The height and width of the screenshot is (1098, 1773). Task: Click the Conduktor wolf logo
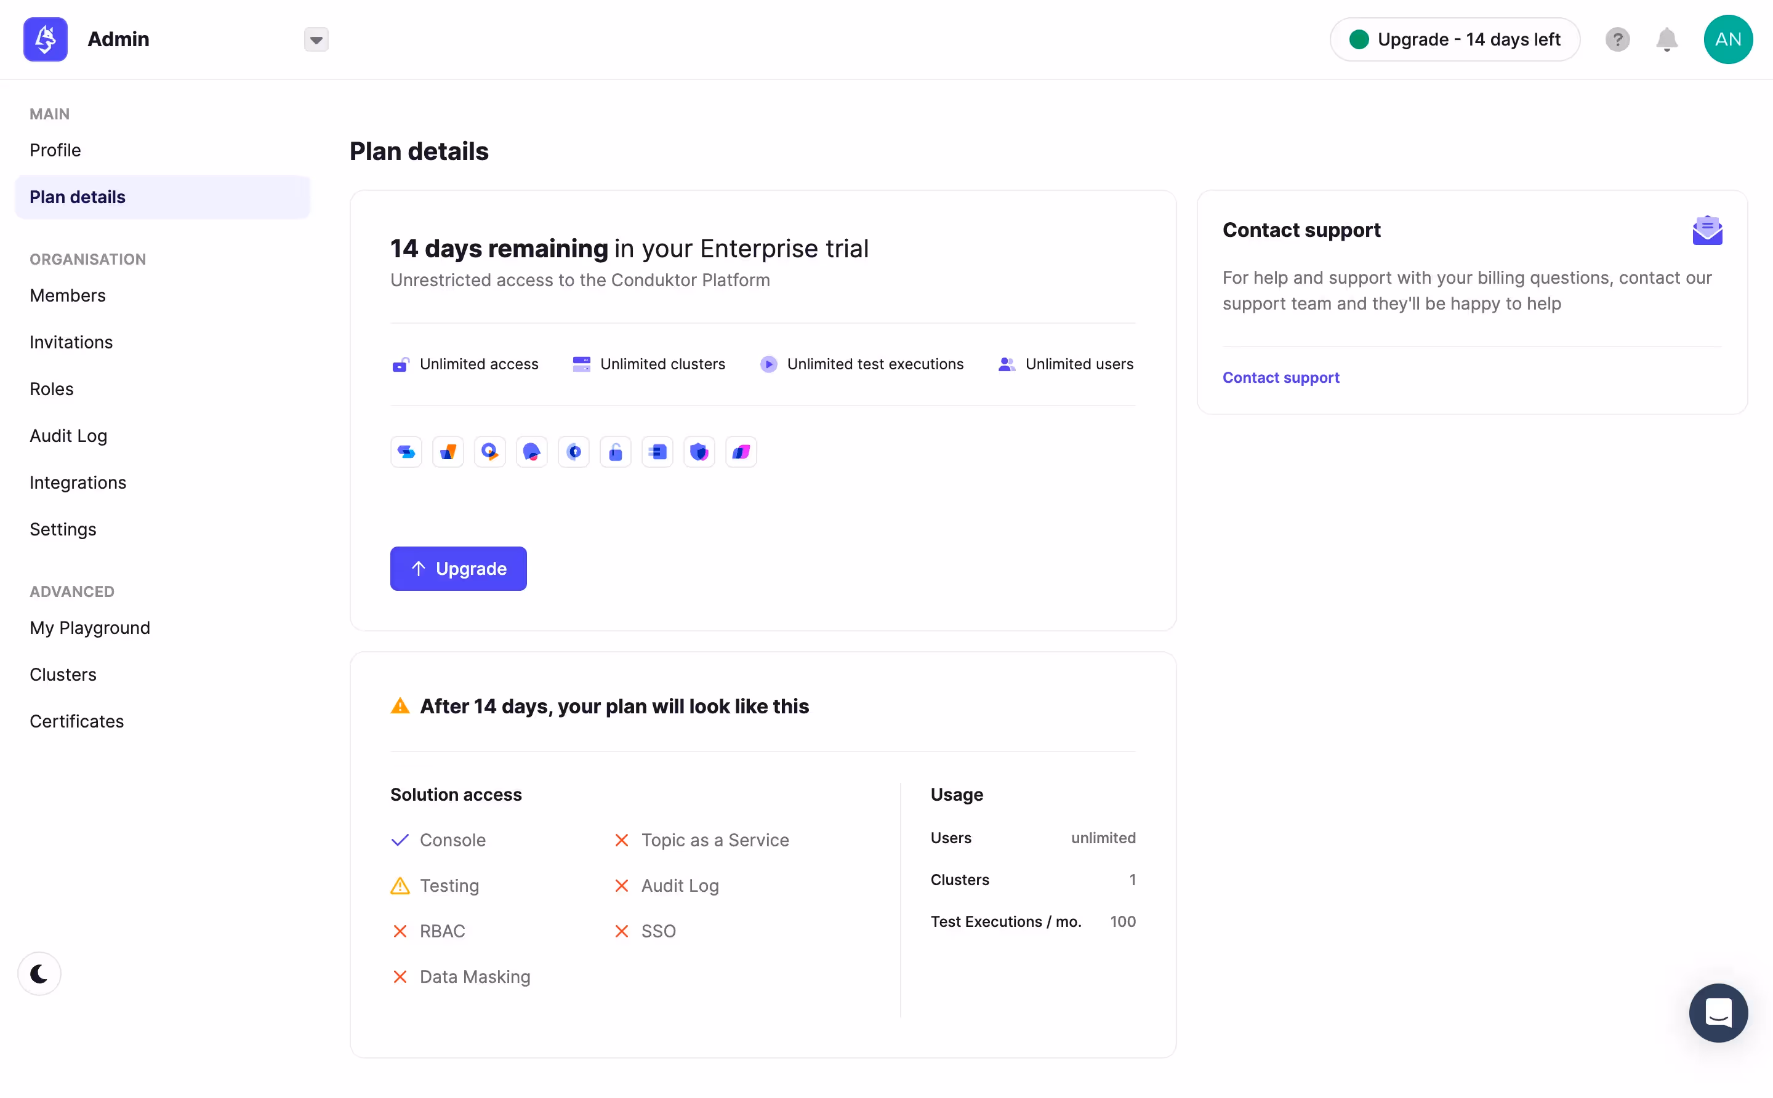44,39
